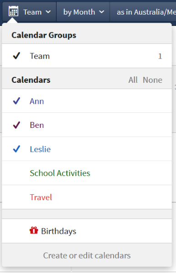Click the Leslie calendar name

pos(40,149)
